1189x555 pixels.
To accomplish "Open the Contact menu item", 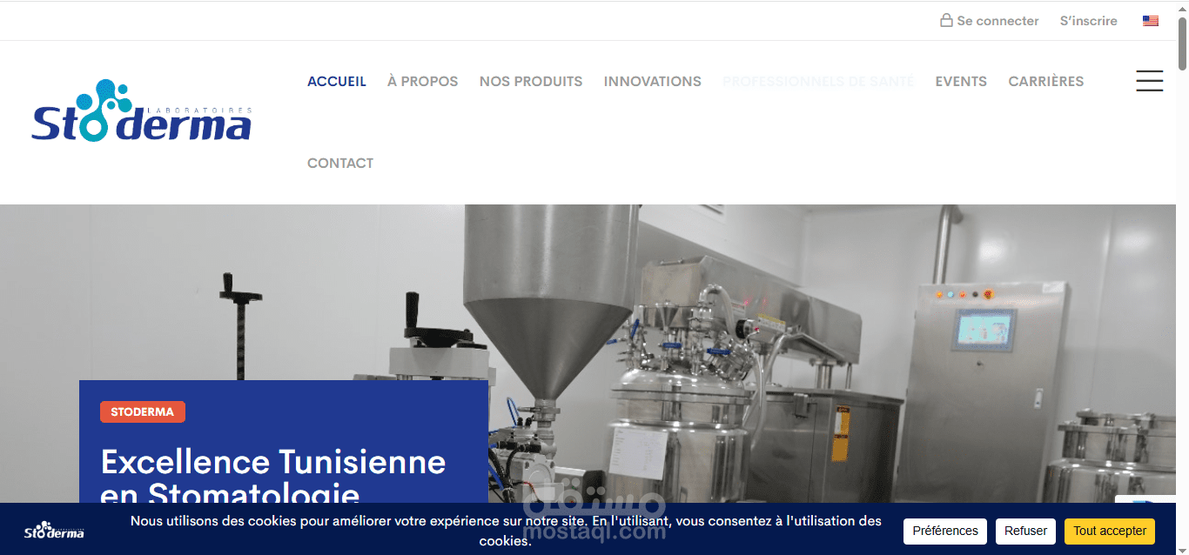I will 340,163.
